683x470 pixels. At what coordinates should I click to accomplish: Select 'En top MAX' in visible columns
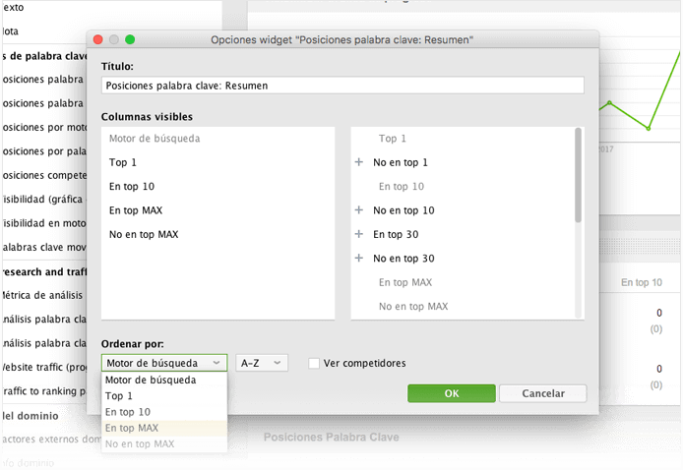137,210
